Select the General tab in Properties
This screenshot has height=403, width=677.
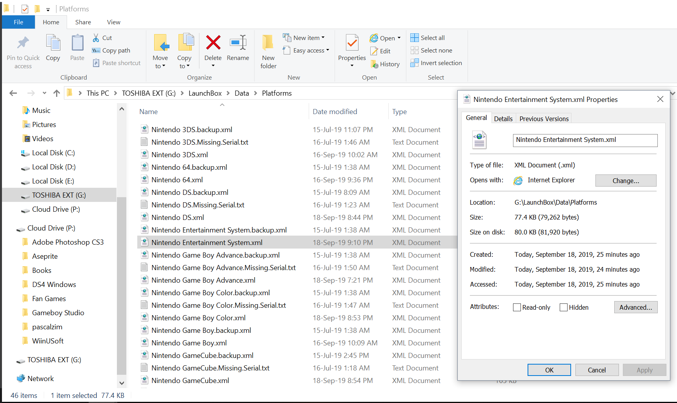point(477,118)
